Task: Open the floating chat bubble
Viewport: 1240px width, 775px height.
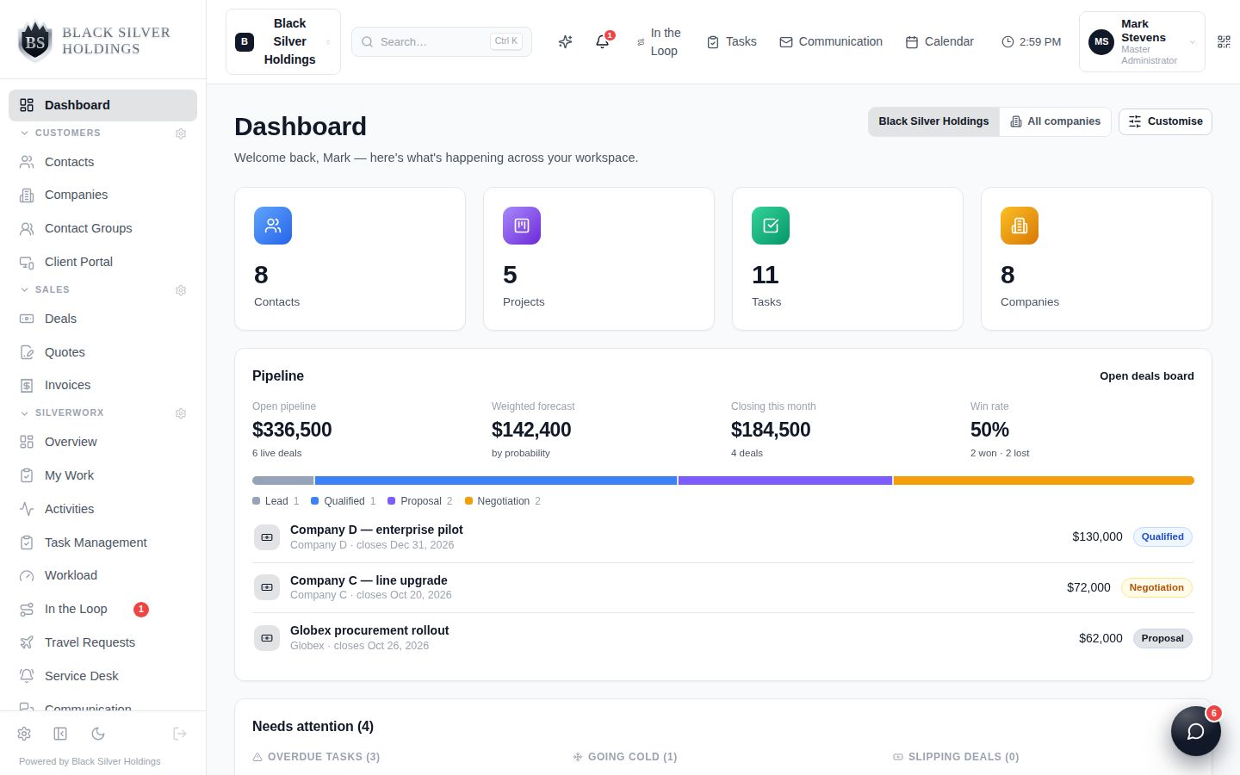Action: (1195, 731)
